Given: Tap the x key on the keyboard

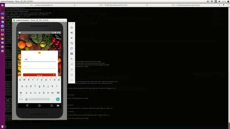Looking at the screenshot, I should click(31, 93).
